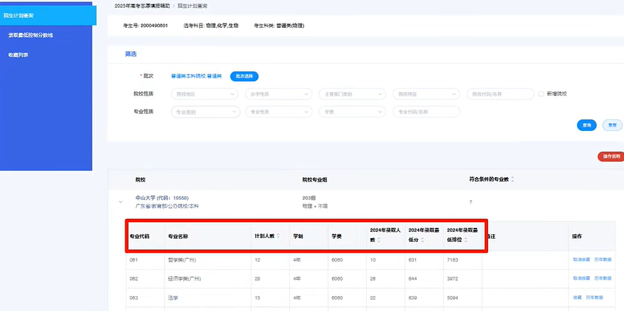This screenshot has width=624, height=311.
Task: Click the lowest rank value 5094
Action: pos(453,298)
